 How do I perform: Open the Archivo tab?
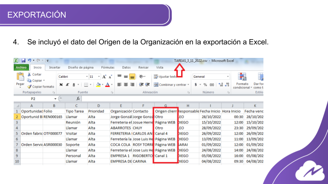(x=21, y=67)
